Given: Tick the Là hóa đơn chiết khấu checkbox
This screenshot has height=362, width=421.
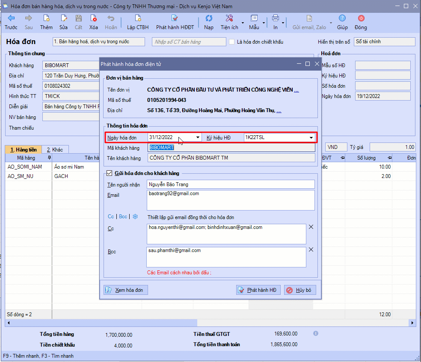Looking at the screenshot, I should 231,42.
